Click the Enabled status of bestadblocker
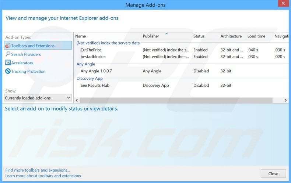The image size is (291, 183). pos(200,57)
